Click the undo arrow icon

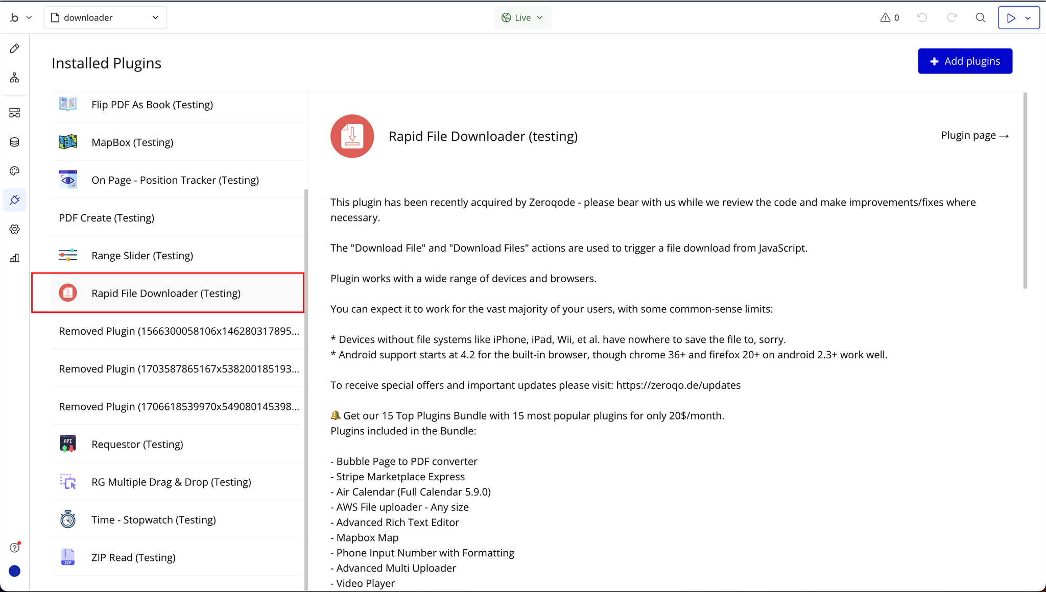922,18
